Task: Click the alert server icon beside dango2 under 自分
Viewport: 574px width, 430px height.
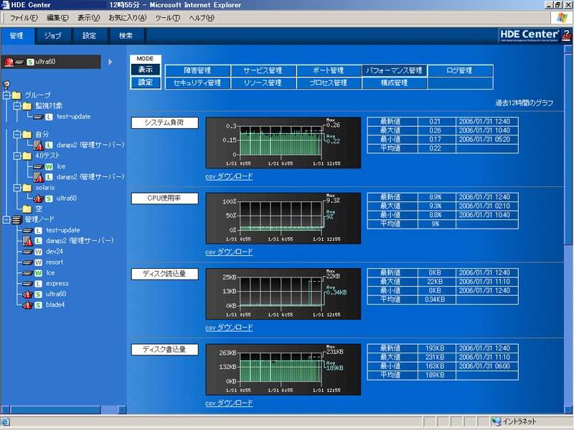Action: point(39,145)
